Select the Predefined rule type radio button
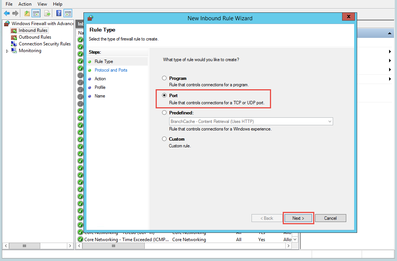 (x=164, y=112)
